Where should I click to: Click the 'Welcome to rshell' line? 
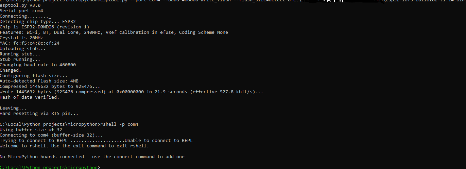pyautogui.click(x=75, y=146)
